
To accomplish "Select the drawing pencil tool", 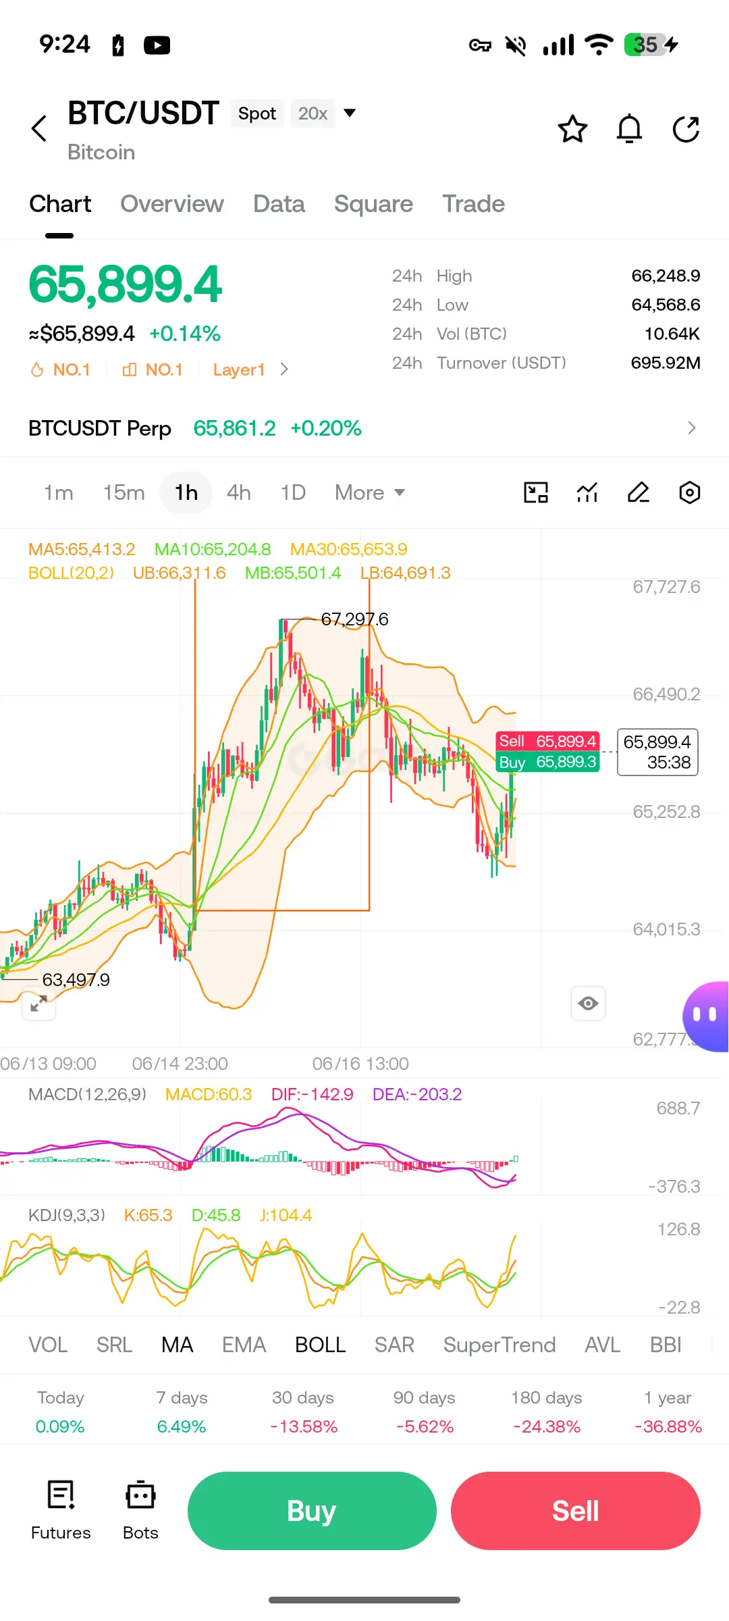I will [x=639, y=492].
